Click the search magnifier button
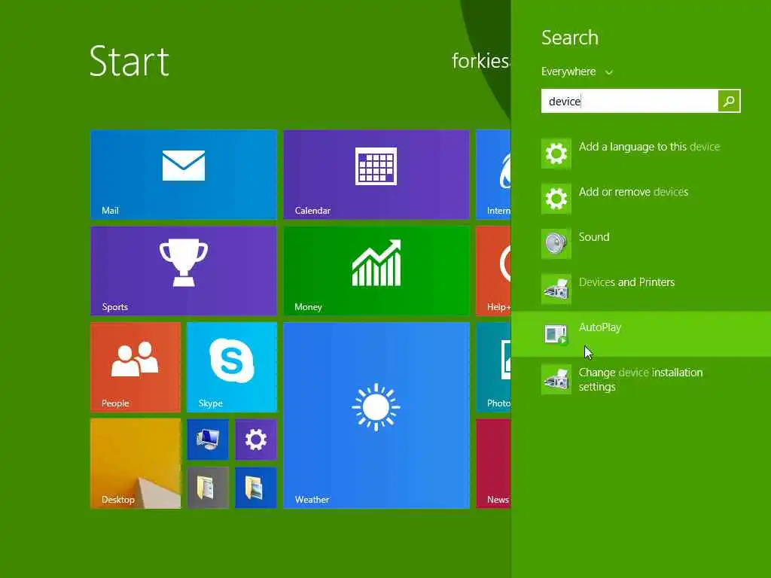 point(729,101)
